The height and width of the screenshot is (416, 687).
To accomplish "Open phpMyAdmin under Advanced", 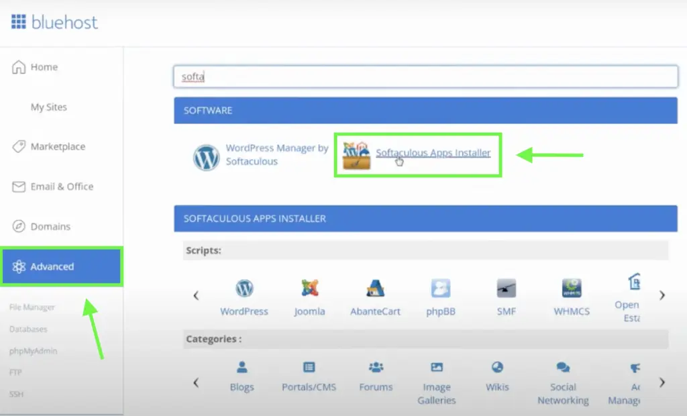I will (x=34, y=351).
